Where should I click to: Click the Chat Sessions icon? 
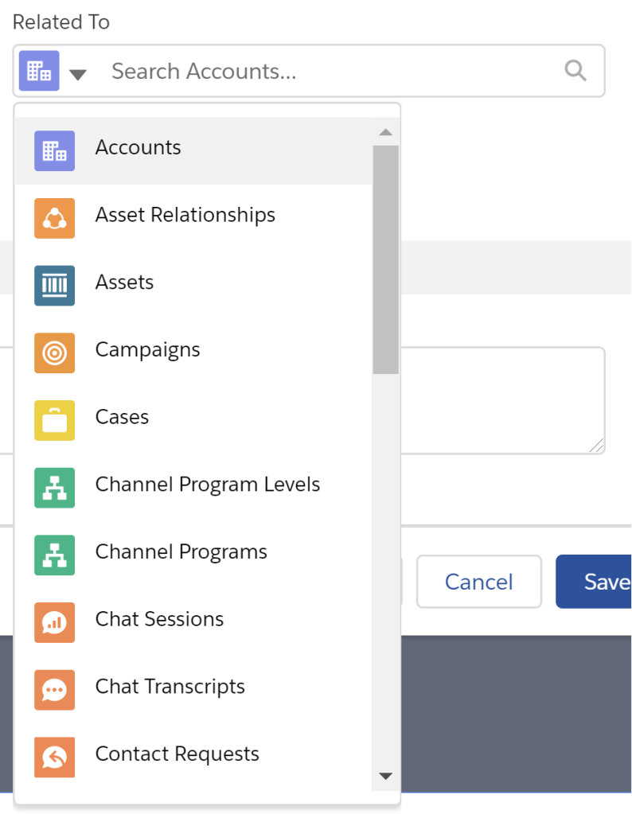(x=54, y=622)
